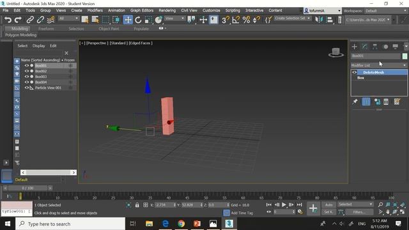The height and width of the screenshot is (230, 409).
Task: Open the Create panel plus tab
Action: pos(354,47)
